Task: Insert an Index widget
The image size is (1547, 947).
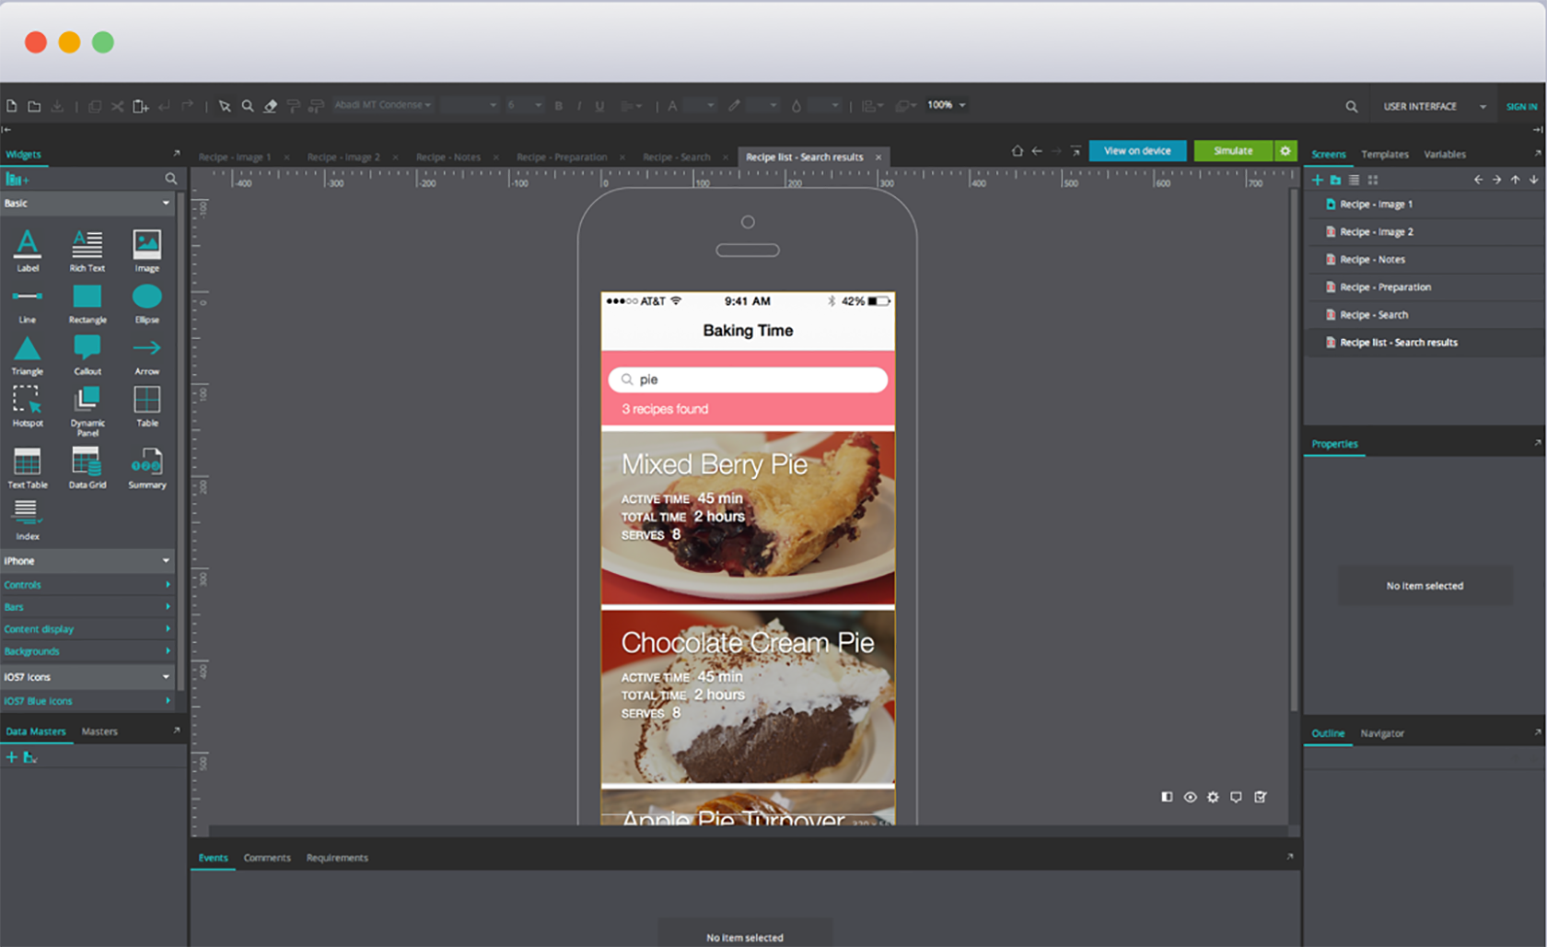Action: click(x=28, y=520)
